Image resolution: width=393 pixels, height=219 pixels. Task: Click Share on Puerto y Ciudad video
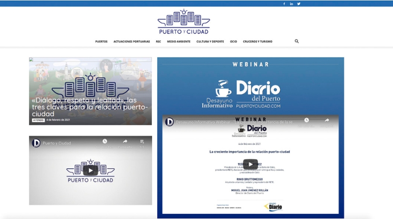tap(125, 141)
